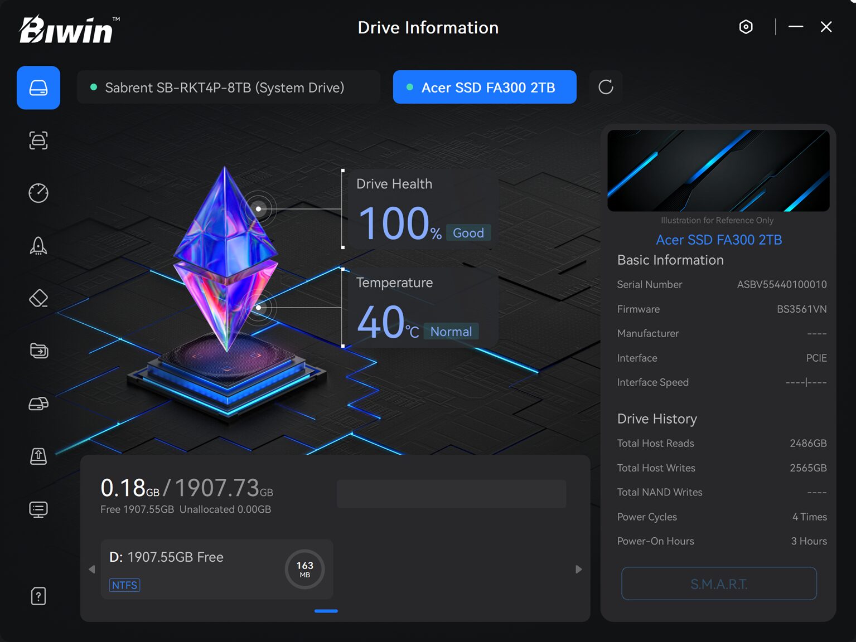The width and height of the screenshot is (856, 642).
Task: Open the help question mark icon
Action: [x=38, y=596]
